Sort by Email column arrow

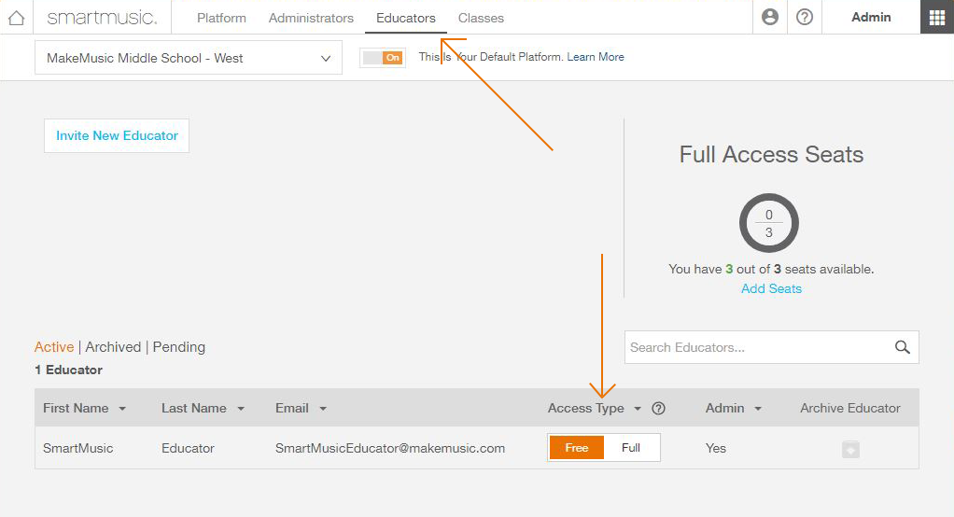323,409
